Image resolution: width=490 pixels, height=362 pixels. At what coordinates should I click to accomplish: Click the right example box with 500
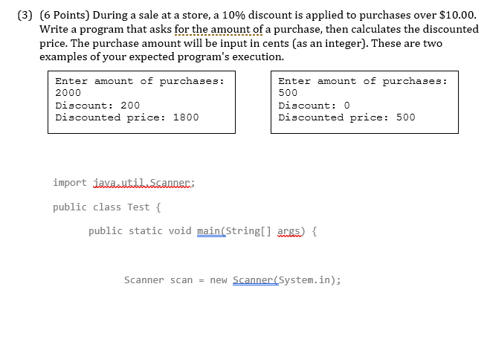click(x=364, y=102)
